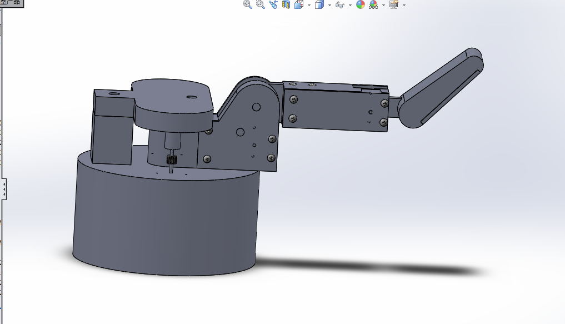
Task: Expand the View Orientation dropdown arrow
Action: (x=309, y=5)
